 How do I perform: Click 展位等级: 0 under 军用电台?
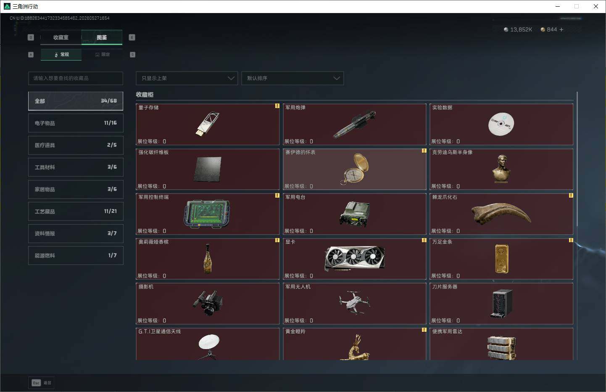[299, 231]
